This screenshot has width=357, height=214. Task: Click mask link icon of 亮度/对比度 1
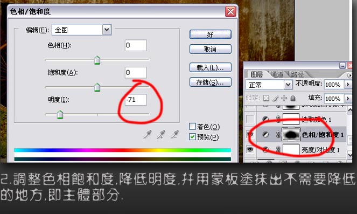point(278,149)
